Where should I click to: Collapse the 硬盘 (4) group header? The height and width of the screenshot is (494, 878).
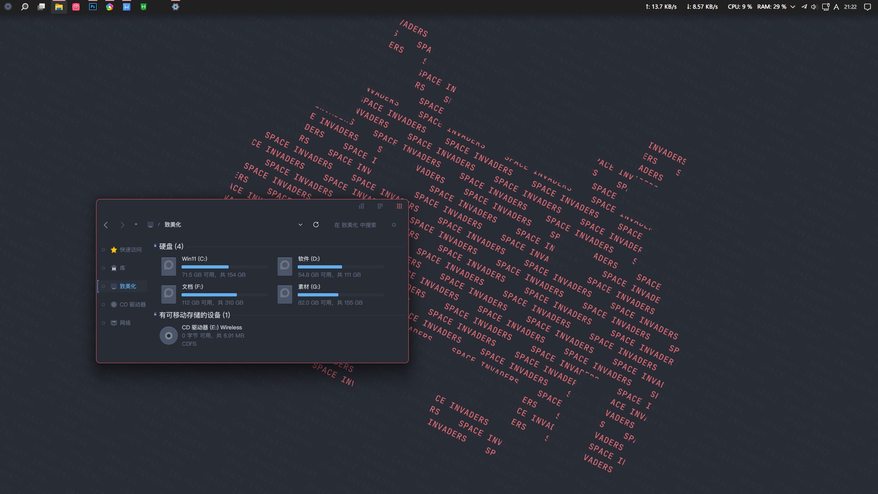[x=171, y=246]
